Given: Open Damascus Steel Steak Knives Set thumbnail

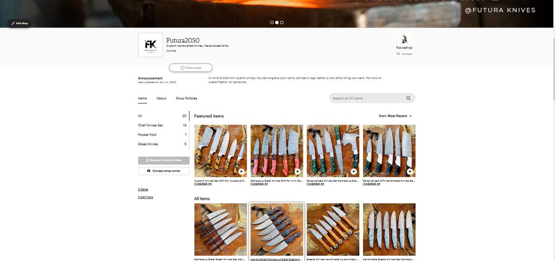Looking at the screenshot, I should coord(221,230).
